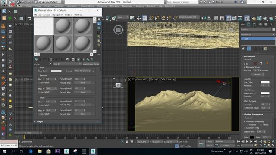Click the Mirror tool icon
Image resolution: width=276 pixels, height=155 pixels.
(x=204, y=18)
